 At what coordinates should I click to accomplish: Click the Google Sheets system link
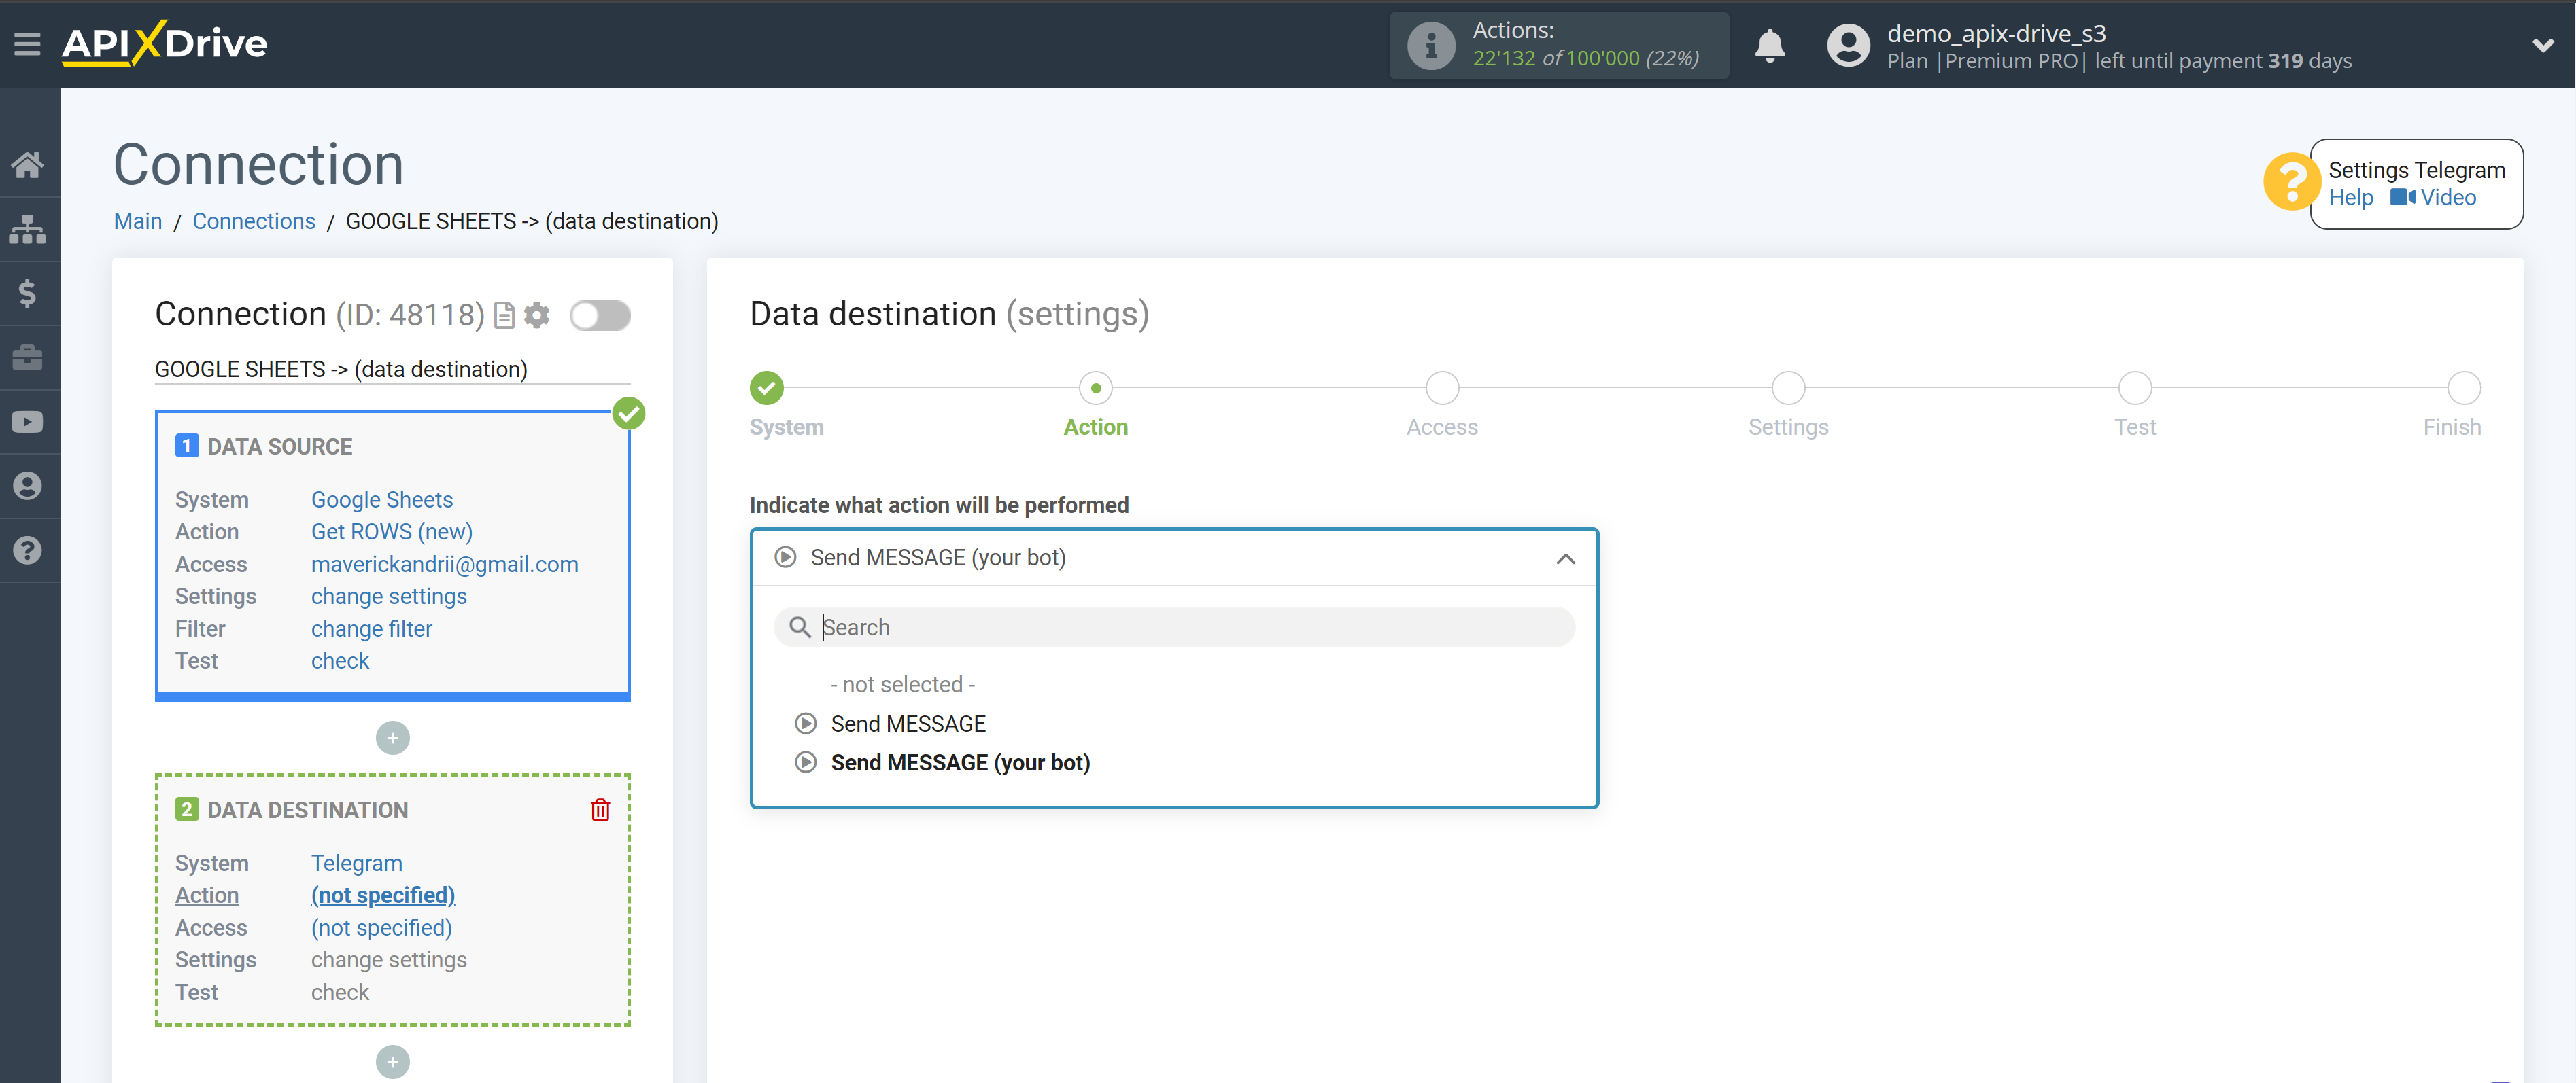click(x=382, y=499)
